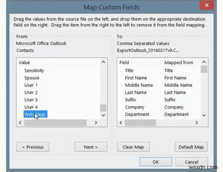Click left arrow of Field list horizontal scrollbar
Image resolution: width=223 pixels, height=172 pixels.
(x=121, y=122)
